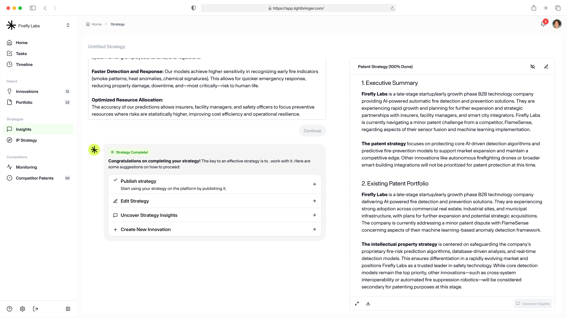
Task: Show the browser tab overview
Action: pos(558,8)
